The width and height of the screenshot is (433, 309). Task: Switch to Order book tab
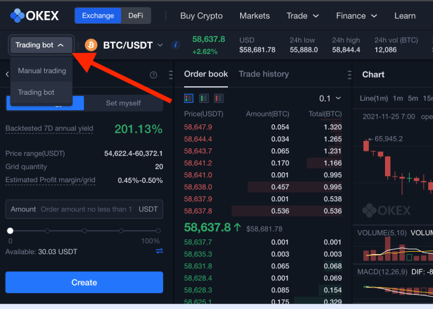pyautogui.click(x=206, y=74)
